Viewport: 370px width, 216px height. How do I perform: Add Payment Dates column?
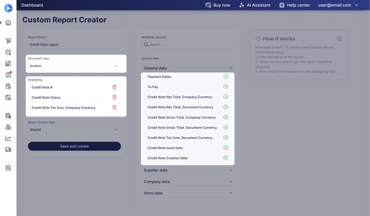click(x=226, y=77)
